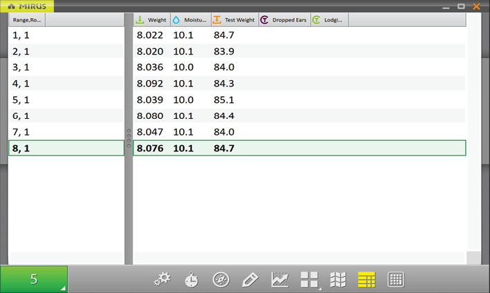Click the Moisture column header
490x293 pixels.
click(189, 20)
